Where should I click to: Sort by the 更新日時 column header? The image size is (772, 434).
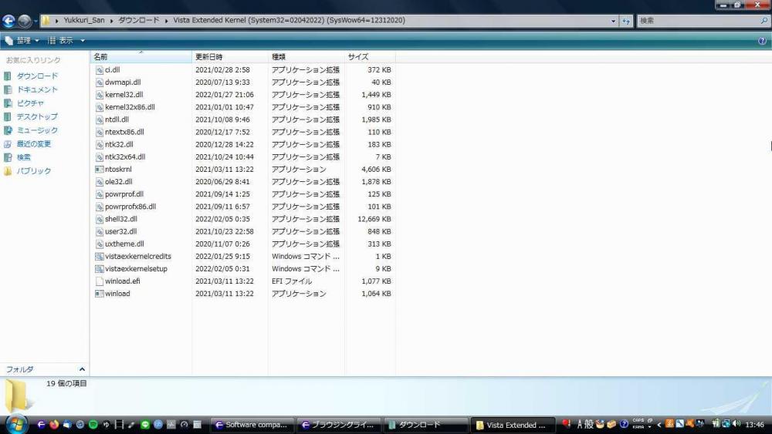pyautogui.click(x=230, y=56)
